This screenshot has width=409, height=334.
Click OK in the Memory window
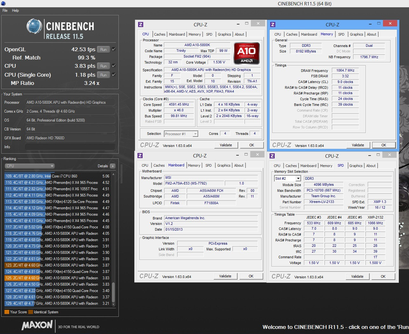point(384,145)
